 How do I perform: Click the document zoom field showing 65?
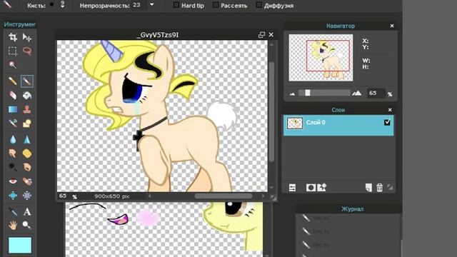[63, 196]
